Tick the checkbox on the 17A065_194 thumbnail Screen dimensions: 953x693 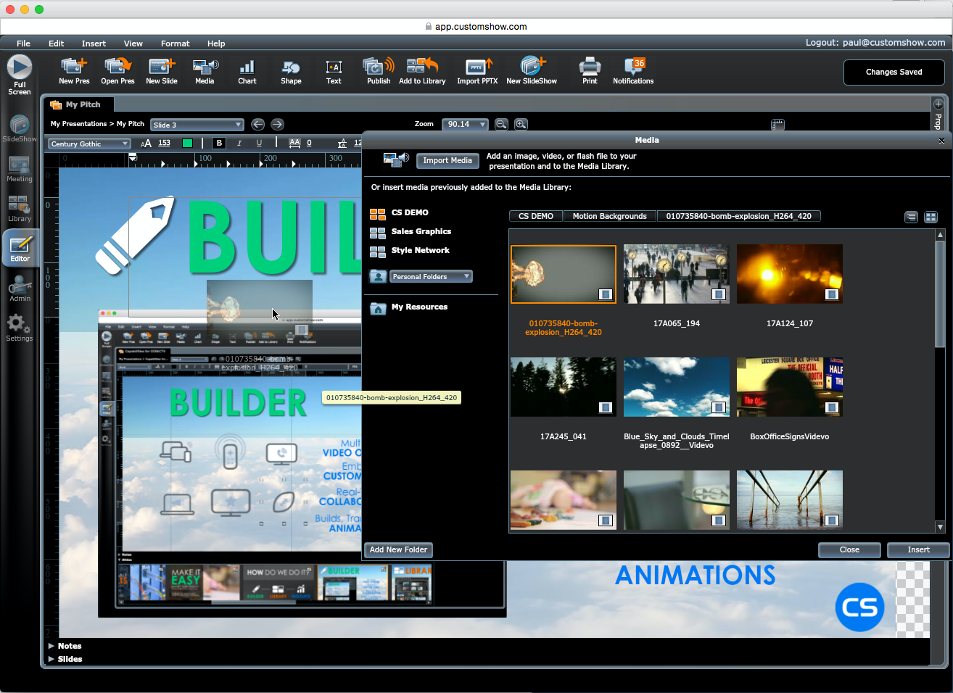click(718, 294)
